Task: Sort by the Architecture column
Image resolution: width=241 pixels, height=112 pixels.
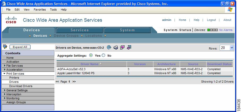Action: pyautogui.click(x=166, y=64)
